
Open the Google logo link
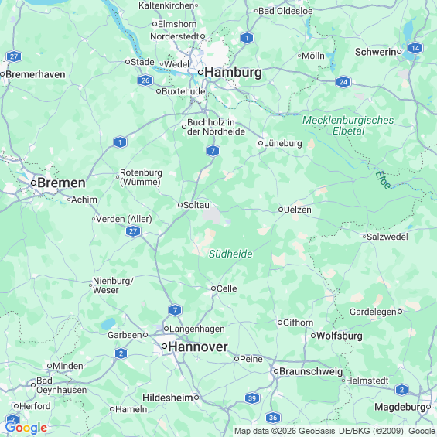click(x=26, y=428)
